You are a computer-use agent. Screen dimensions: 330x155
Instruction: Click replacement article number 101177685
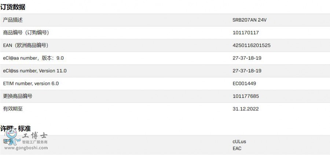246,96
